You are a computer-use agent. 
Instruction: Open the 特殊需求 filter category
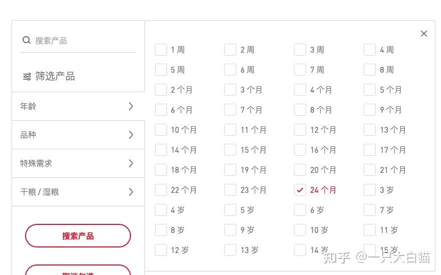point(78,163)
